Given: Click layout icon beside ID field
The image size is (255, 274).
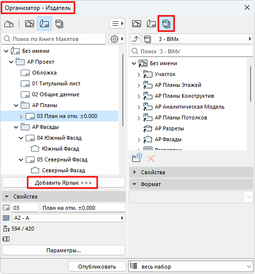Looking at the screenshot, I should 6,208.
